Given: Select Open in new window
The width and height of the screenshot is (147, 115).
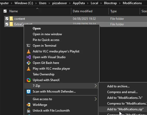Looking at the screenshot, I should click(x=62, y=34).
